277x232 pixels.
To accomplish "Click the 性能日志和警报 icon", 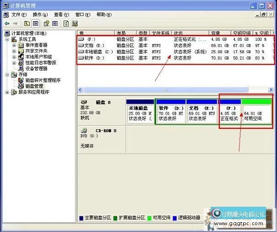I will click(21, 63).
